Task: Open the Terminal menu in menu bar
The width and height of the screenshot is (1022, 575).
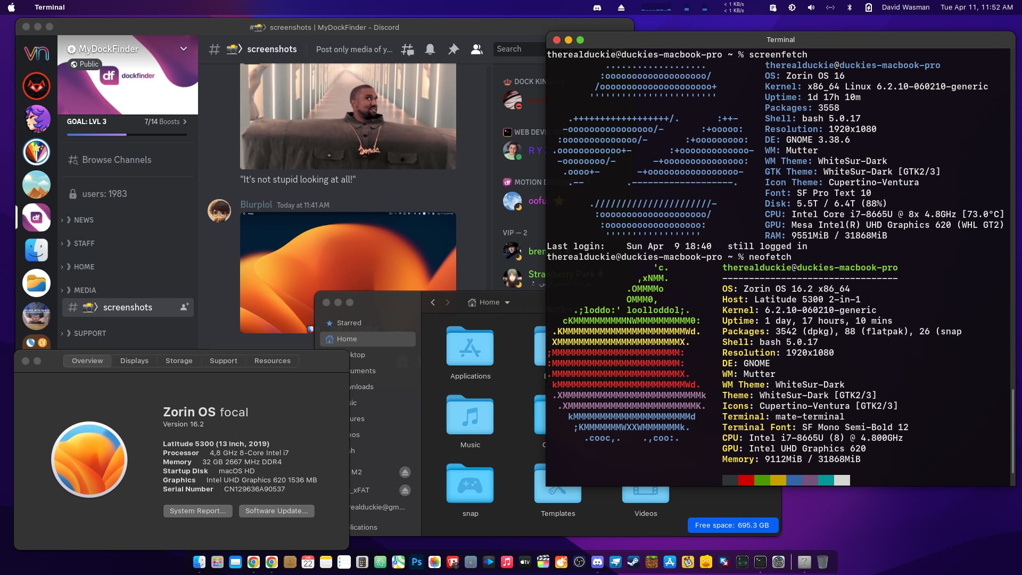Action: 50,7
